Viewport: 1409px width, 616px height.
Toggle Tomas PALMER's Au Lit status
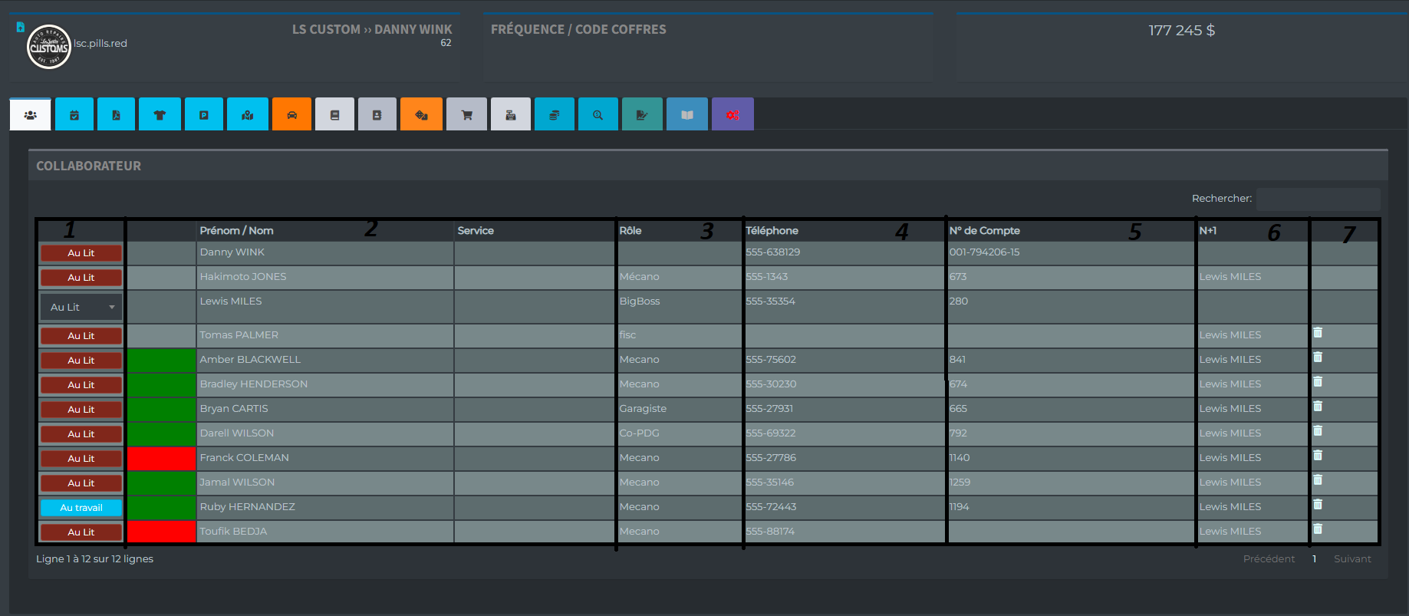[81, 336]
